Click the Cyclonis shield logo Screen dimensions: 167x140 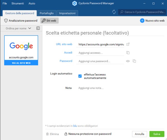[75, 3]
